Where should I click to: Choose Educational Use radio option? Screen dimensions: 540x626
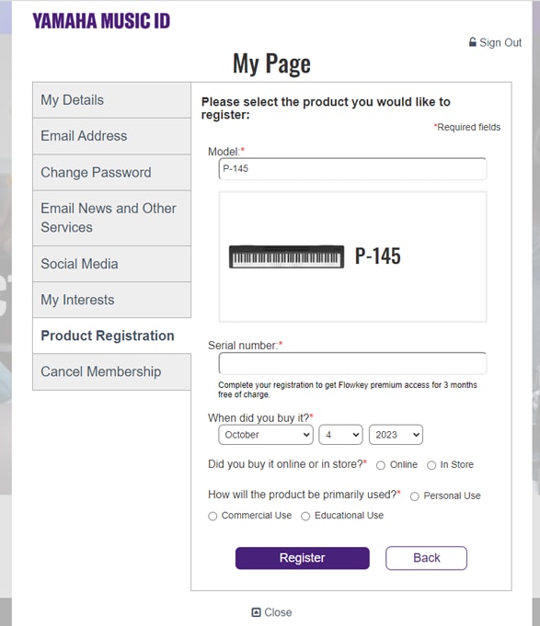[305, 517]
